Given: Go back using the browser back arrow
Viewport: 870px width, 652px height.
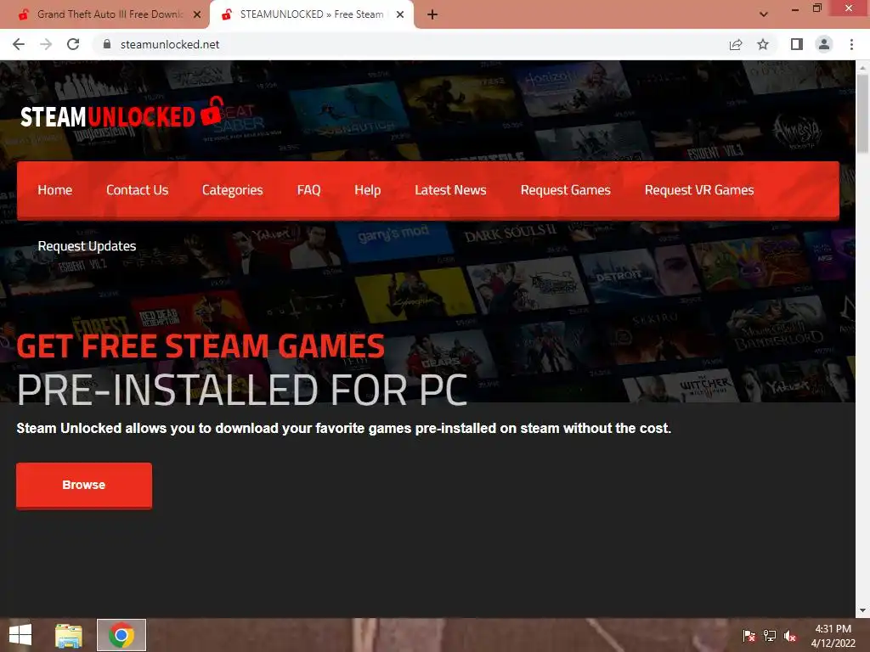Looking at the screenshot, I should (19, 44).
